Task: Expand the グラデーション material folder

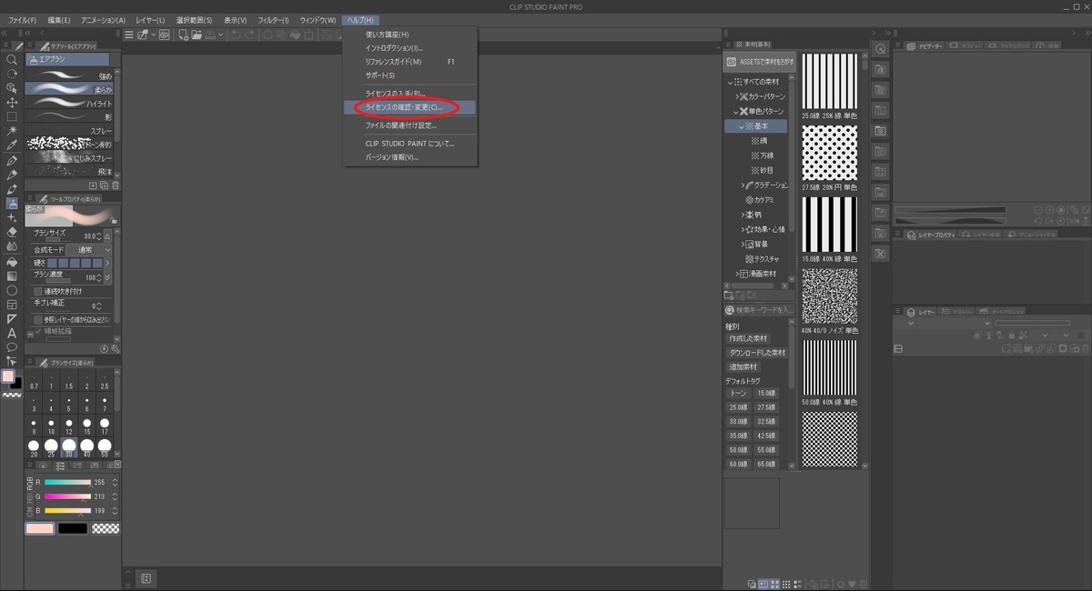Action: (x=743, y=185)
